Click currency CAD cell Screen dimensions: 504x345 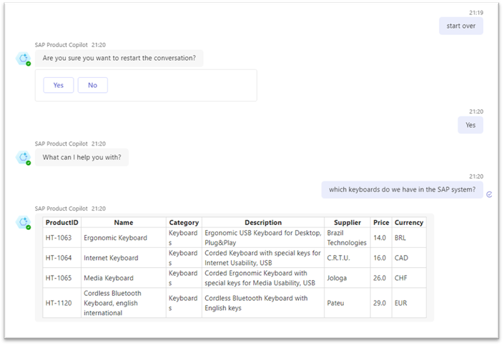pyautogui.click(x=409, y=258)
